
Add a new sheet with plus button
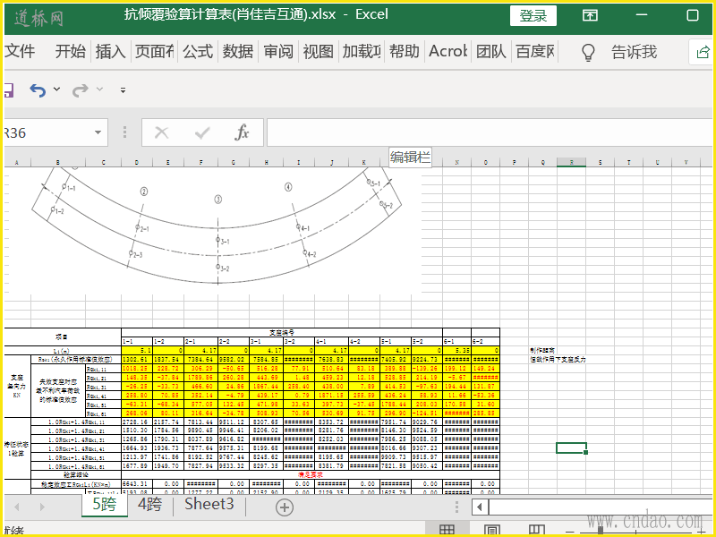tap(284, 507)
